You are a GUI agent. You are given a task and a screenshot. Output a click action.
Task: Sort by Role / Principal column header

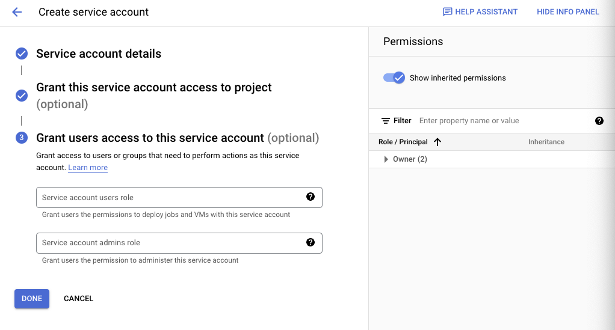coord(403,142)
